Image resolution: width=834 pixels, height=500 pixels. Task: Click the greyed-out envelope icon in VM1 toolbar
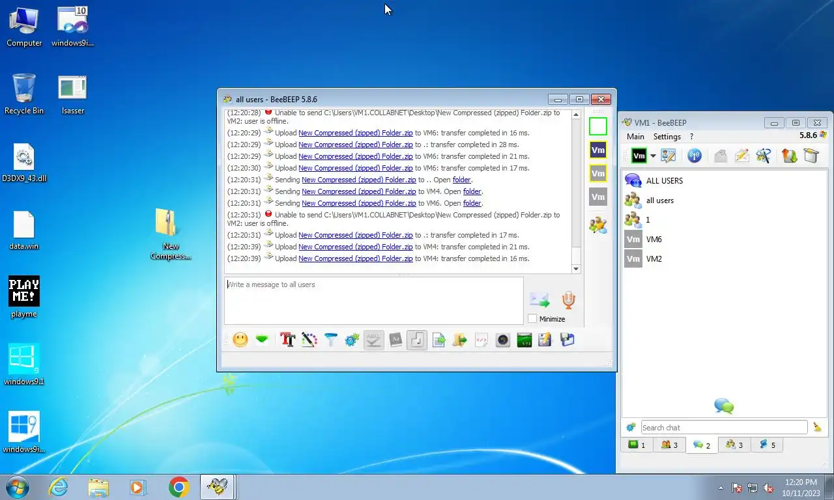(x=720, y=156)
